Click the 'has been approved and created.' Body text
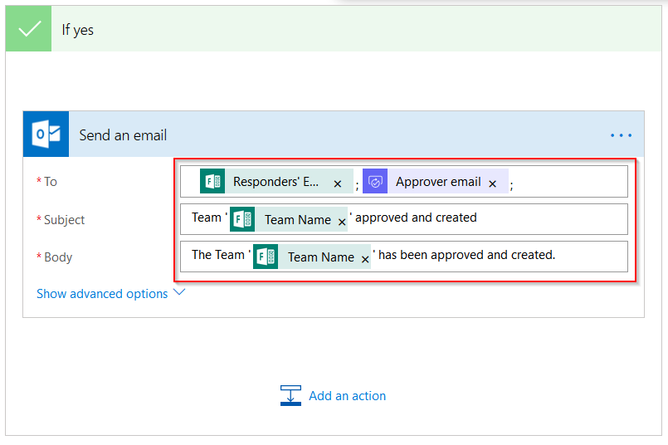This screenshot has height=445, width=668. 467,255
